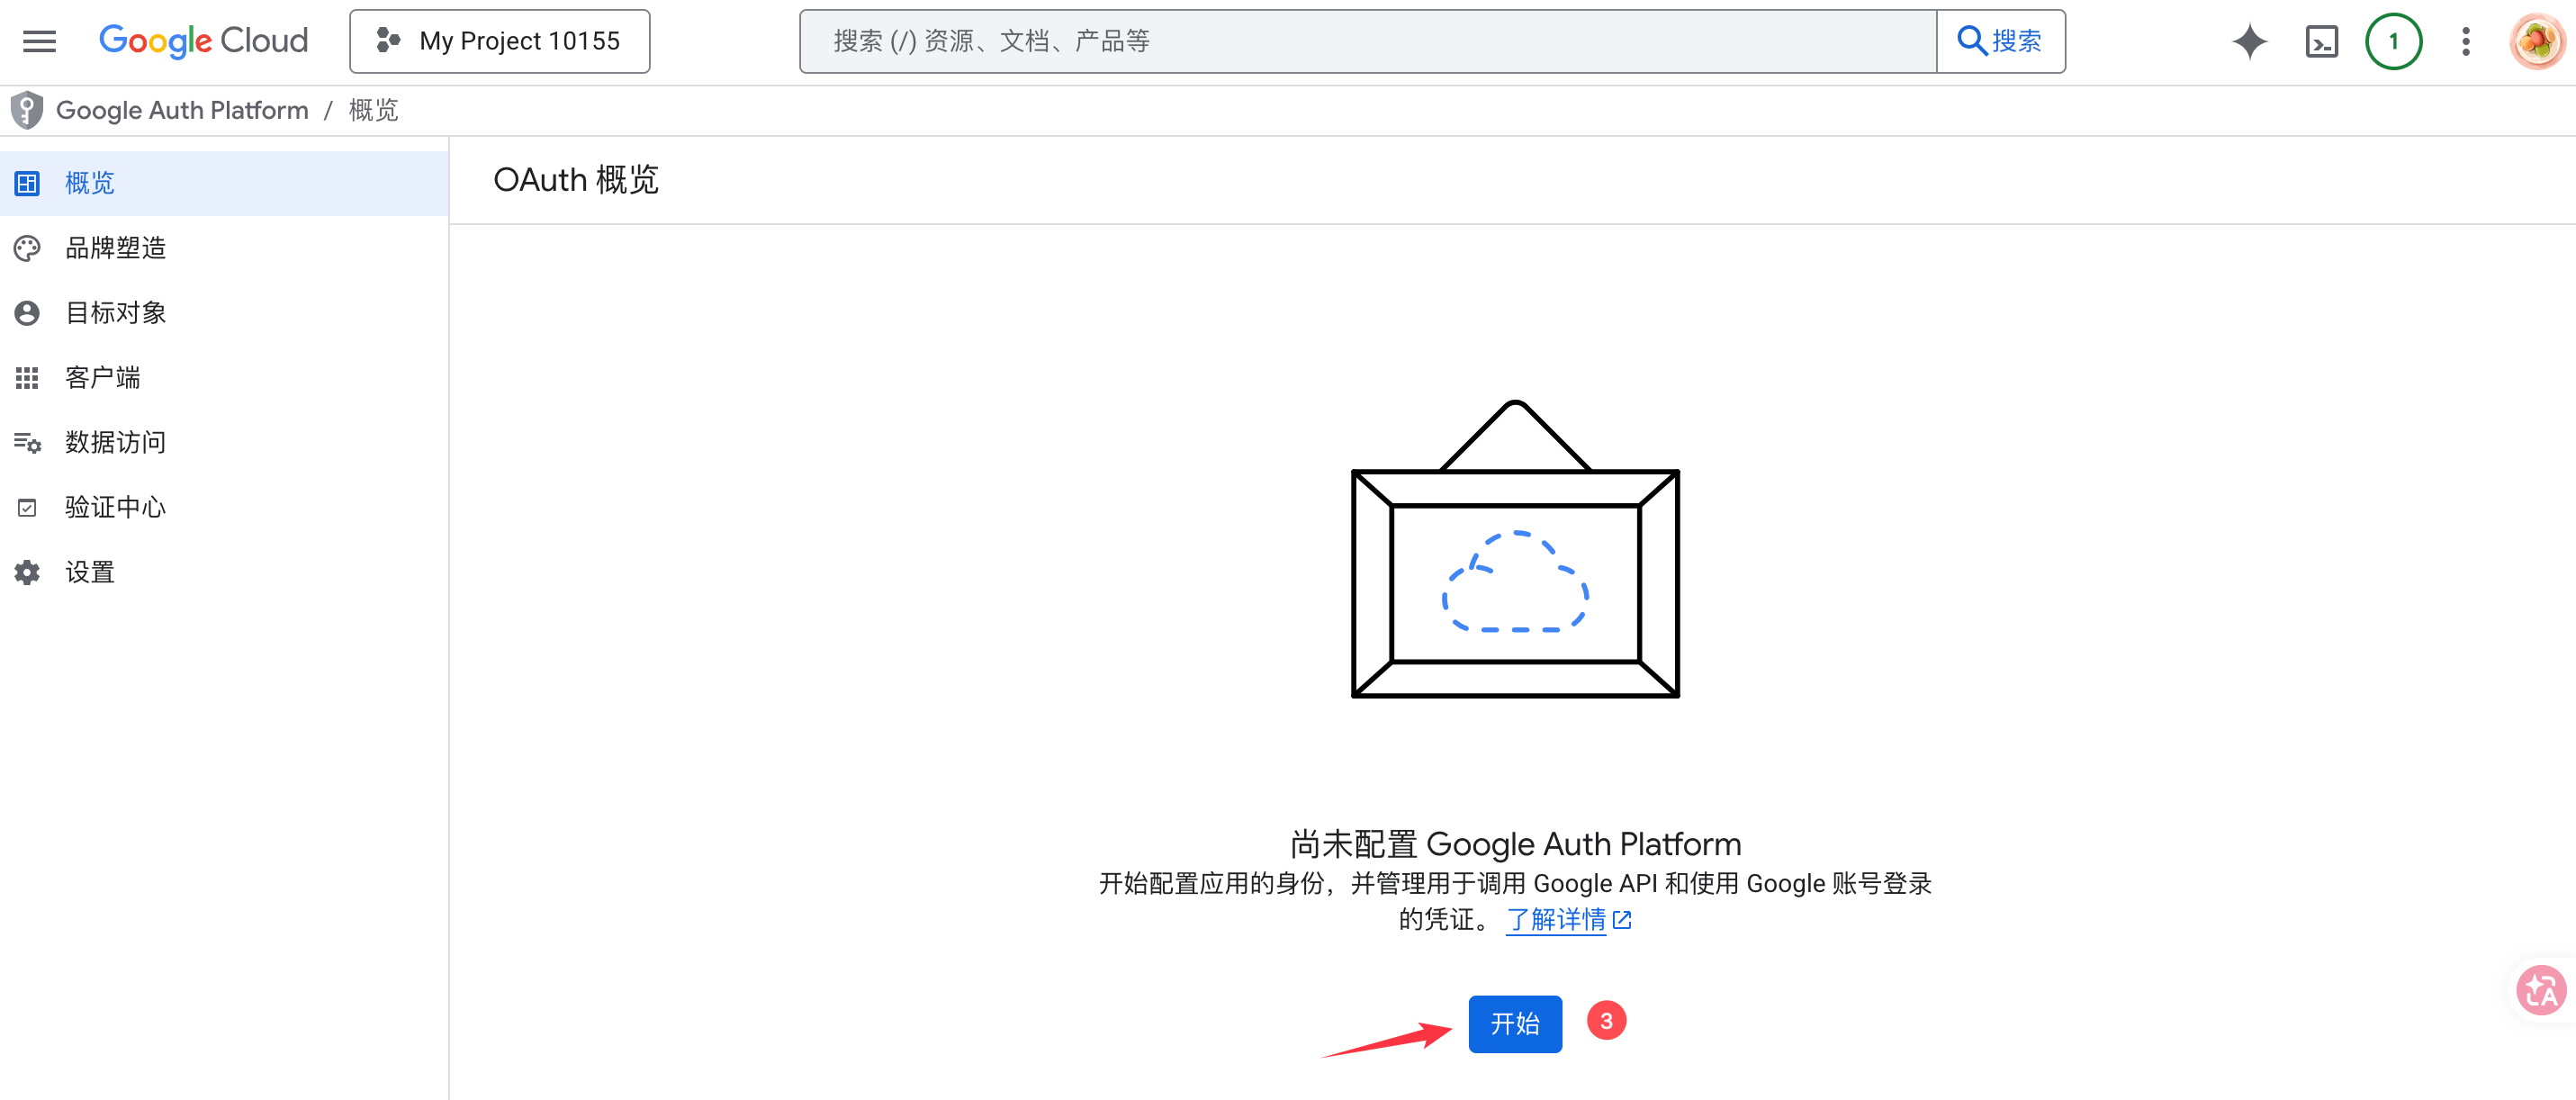
Task: Open 客户端 in the sidebar
Action: [x=224, y=378]
